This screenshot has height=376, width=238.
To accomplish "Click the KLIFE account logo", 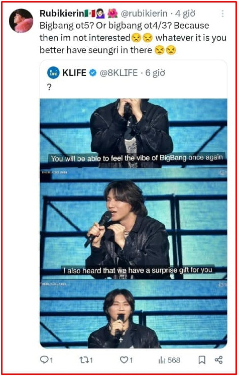I will tap(53, 72).
